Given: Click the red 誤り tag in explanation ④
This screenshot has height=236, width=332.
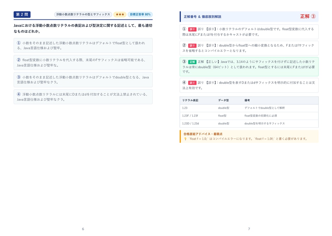Looking at the screenshot, I should [x=192, y=83].
